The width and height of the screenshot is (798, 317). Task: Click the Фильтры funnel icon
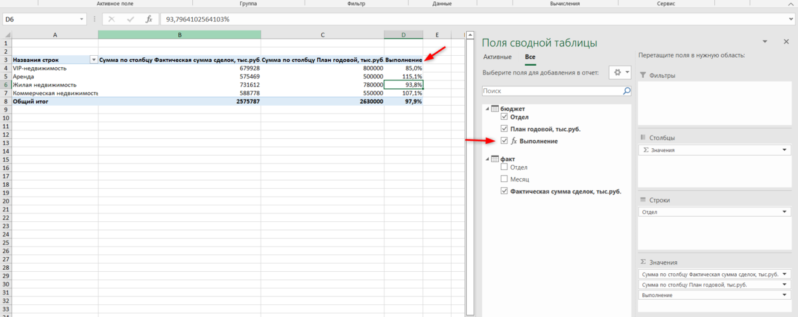point(643,76)
